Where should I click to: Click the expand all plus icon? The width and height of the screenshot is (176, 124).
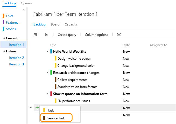point(35,35)
